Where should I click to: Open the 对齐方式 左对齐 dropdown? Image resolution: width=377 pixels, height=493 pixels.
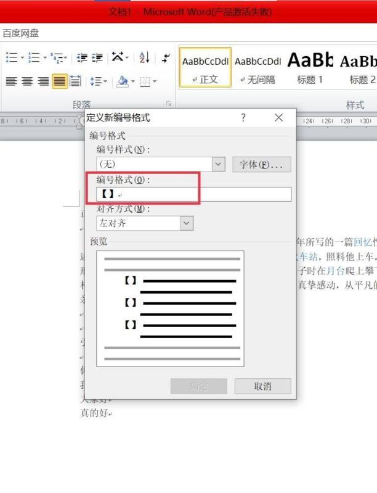[187, 223]
